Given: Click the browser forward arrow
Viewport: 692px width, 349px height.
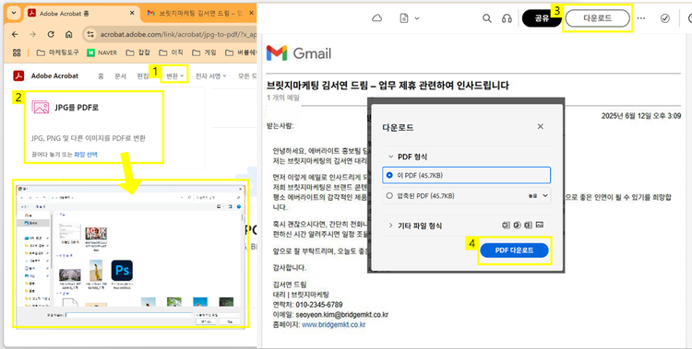Looking at the screenshot, I should [x=32, y=34].
